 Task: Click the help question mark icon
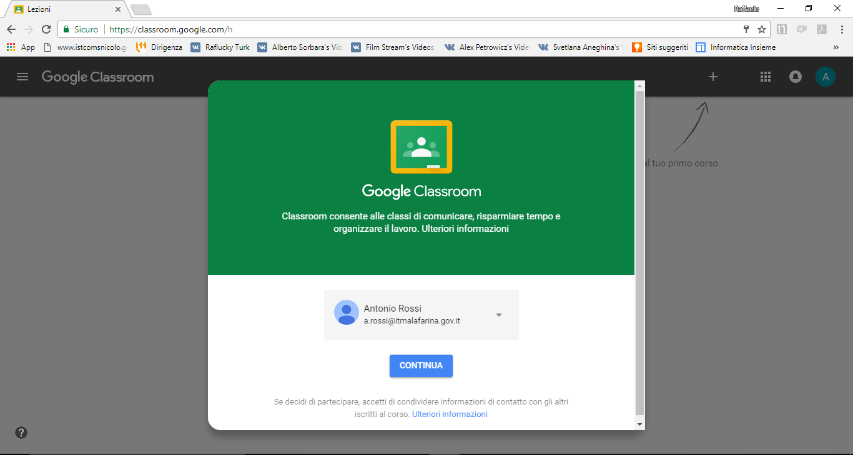21,433
